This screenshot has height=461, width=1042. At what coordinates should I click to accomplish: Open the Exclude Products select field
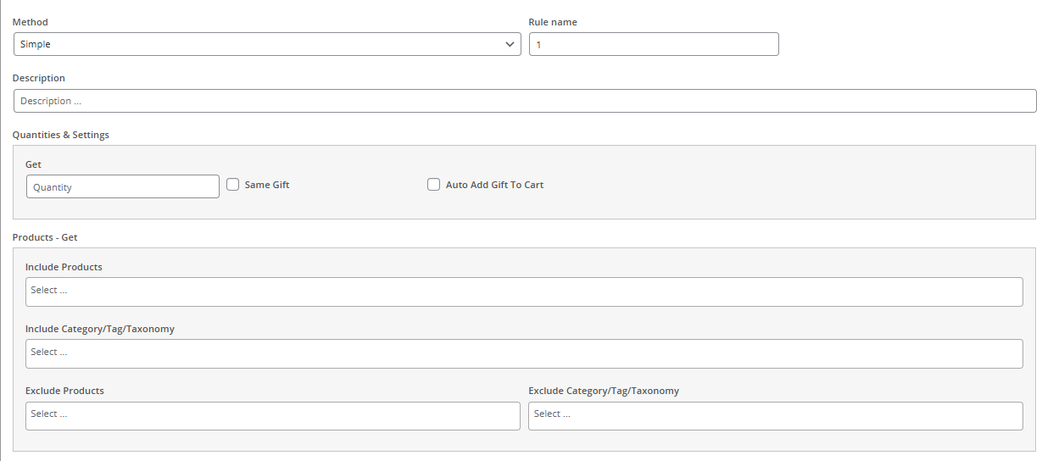tap(272, 415)
